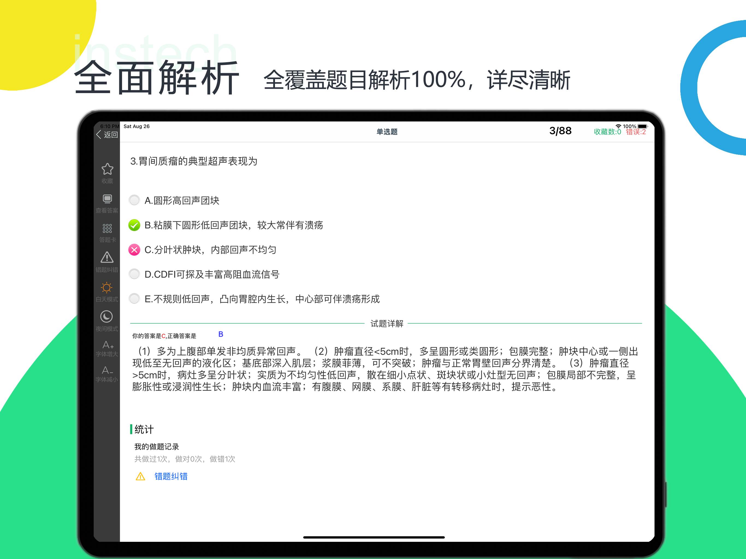This screenshot has height=559, width=746.
Task: Click the battery icon in status bar
Action: point(643,126)
